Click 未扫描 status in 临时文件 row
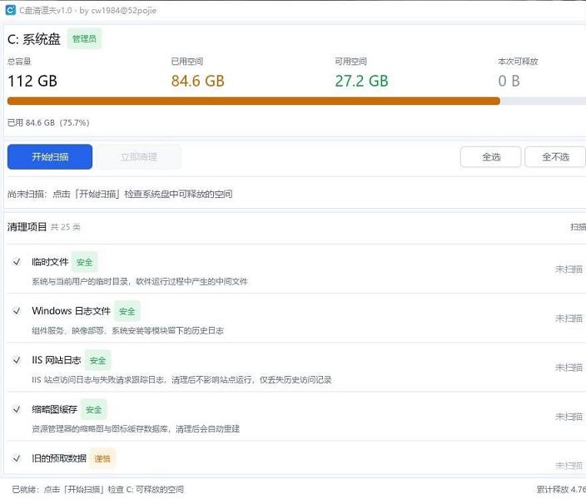The width and height of the screenshot is (586, 499). pyautogui.click(x=569, y=269)
